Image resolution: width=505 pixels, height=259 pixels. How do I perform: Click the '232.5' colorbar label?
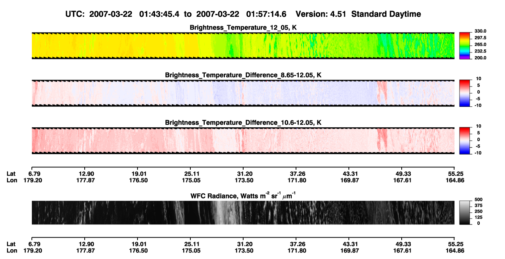tap(480, 51)
